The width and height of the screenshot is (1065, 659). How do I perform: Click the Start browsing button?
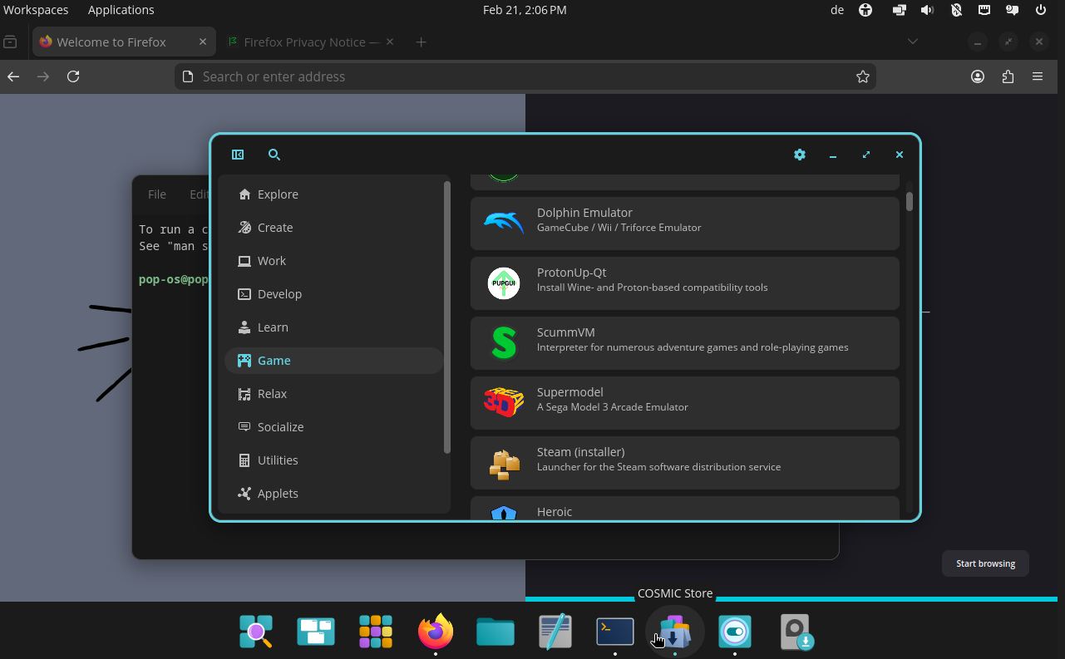click(x=985, y=563)
